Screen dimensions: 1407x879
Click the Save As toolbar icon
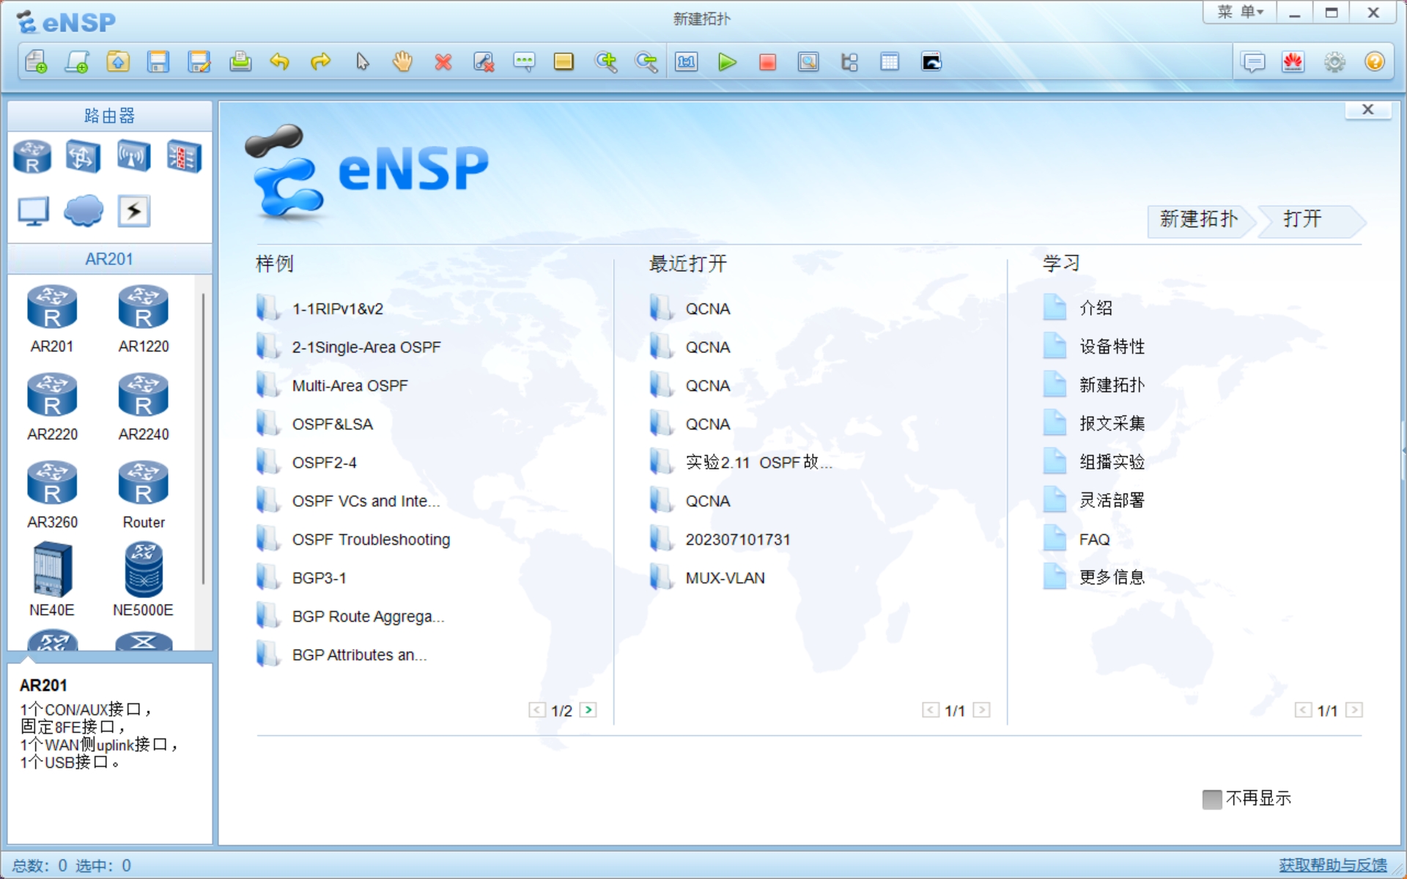pyautogui.click(x=199, y=62)
